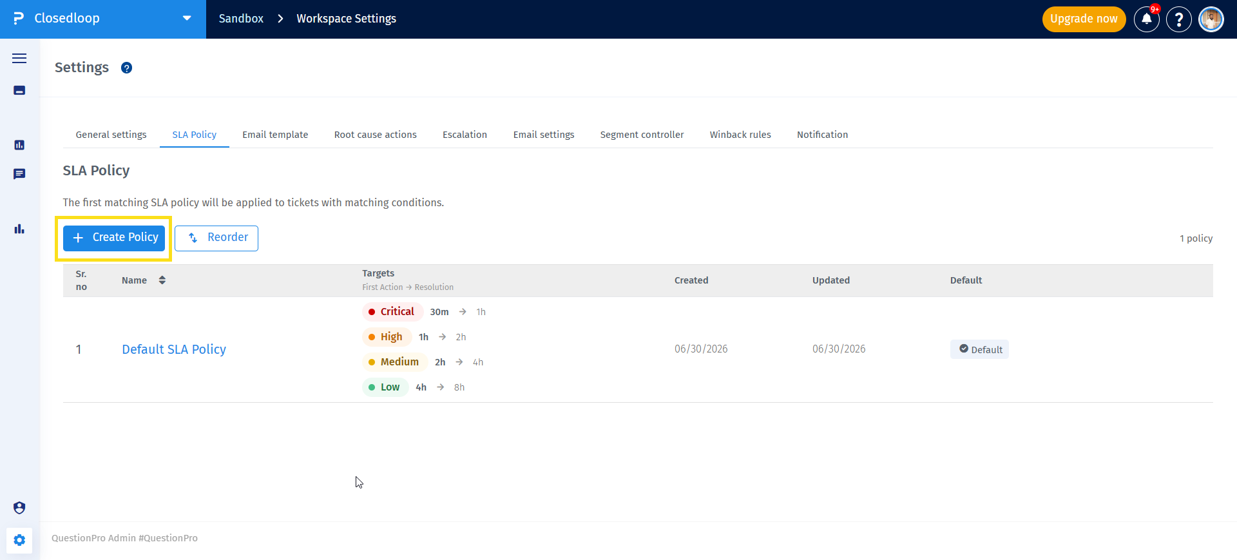
Task: Click the notifications bell icon
Action: point(1147,19)
